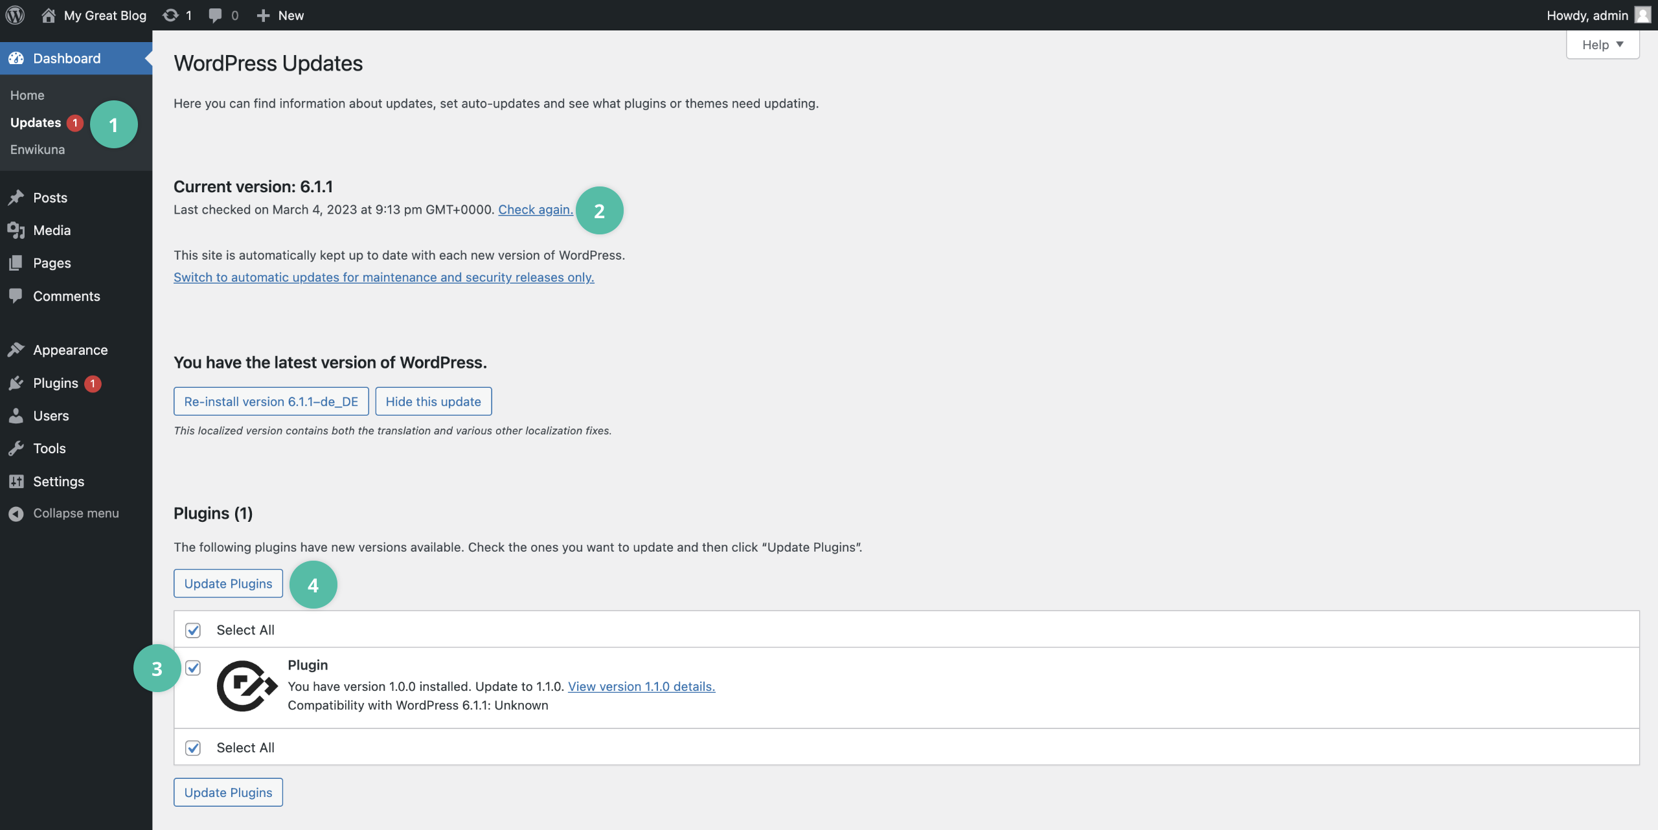Expand the Help dropdown
Screen dimensions: 1658x830
click(1602, 45)
